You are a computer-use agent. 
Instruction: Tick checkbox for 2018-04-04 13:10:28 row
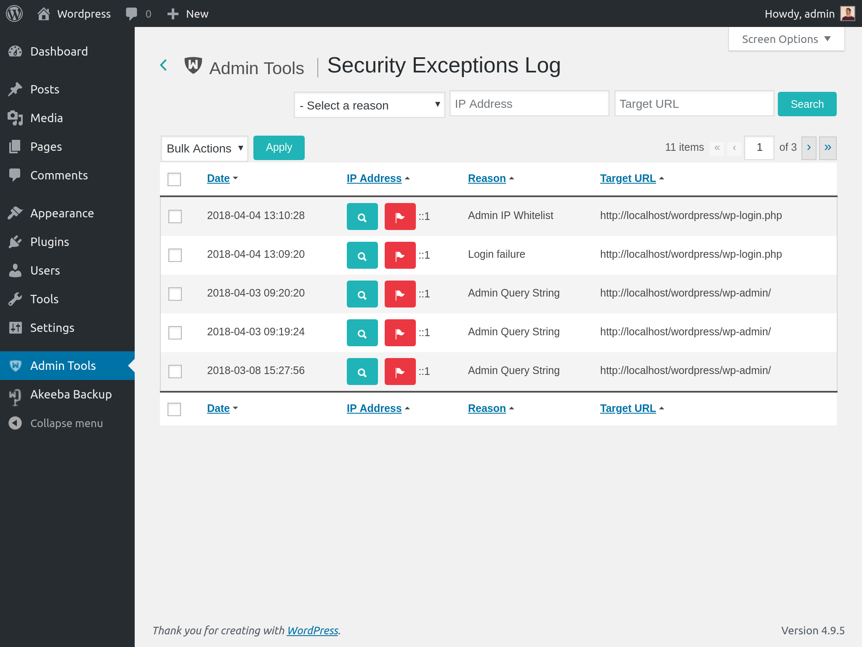175,217
